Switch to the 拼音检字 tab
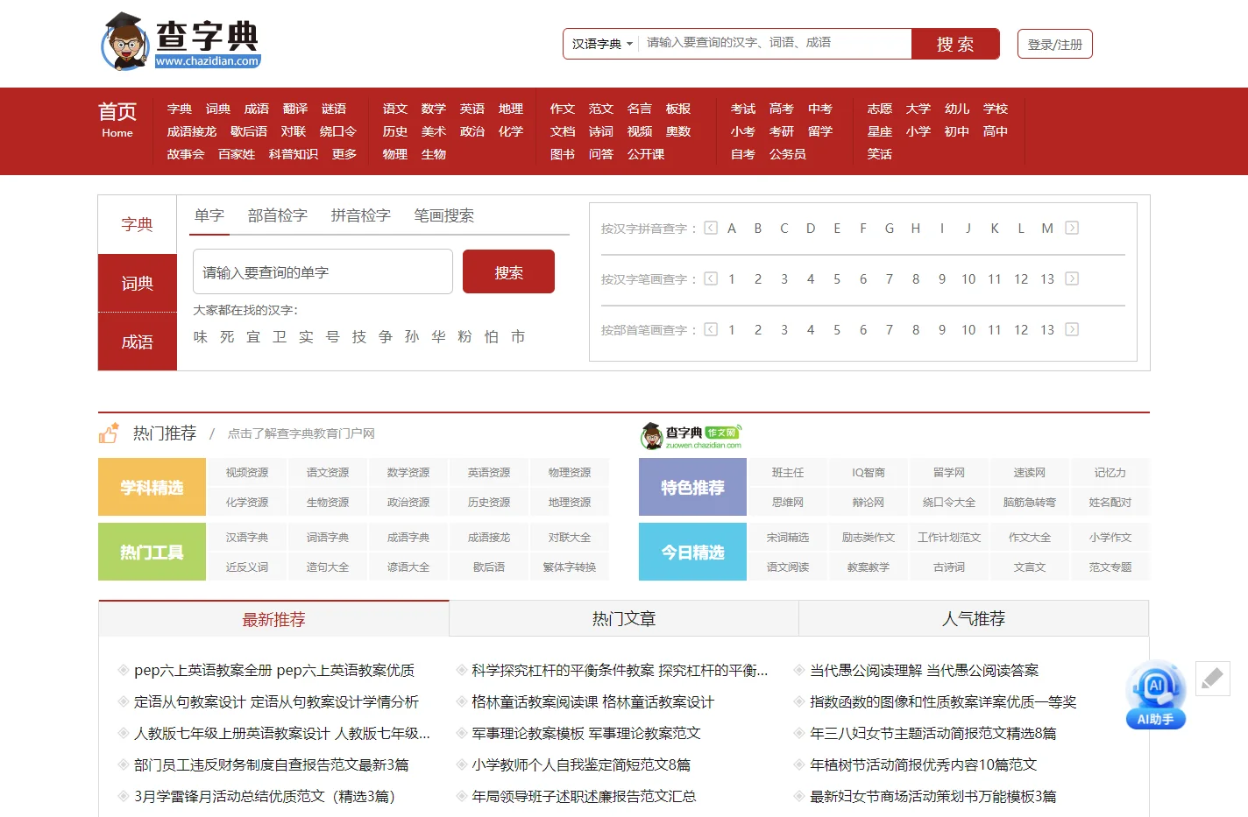 361,215
